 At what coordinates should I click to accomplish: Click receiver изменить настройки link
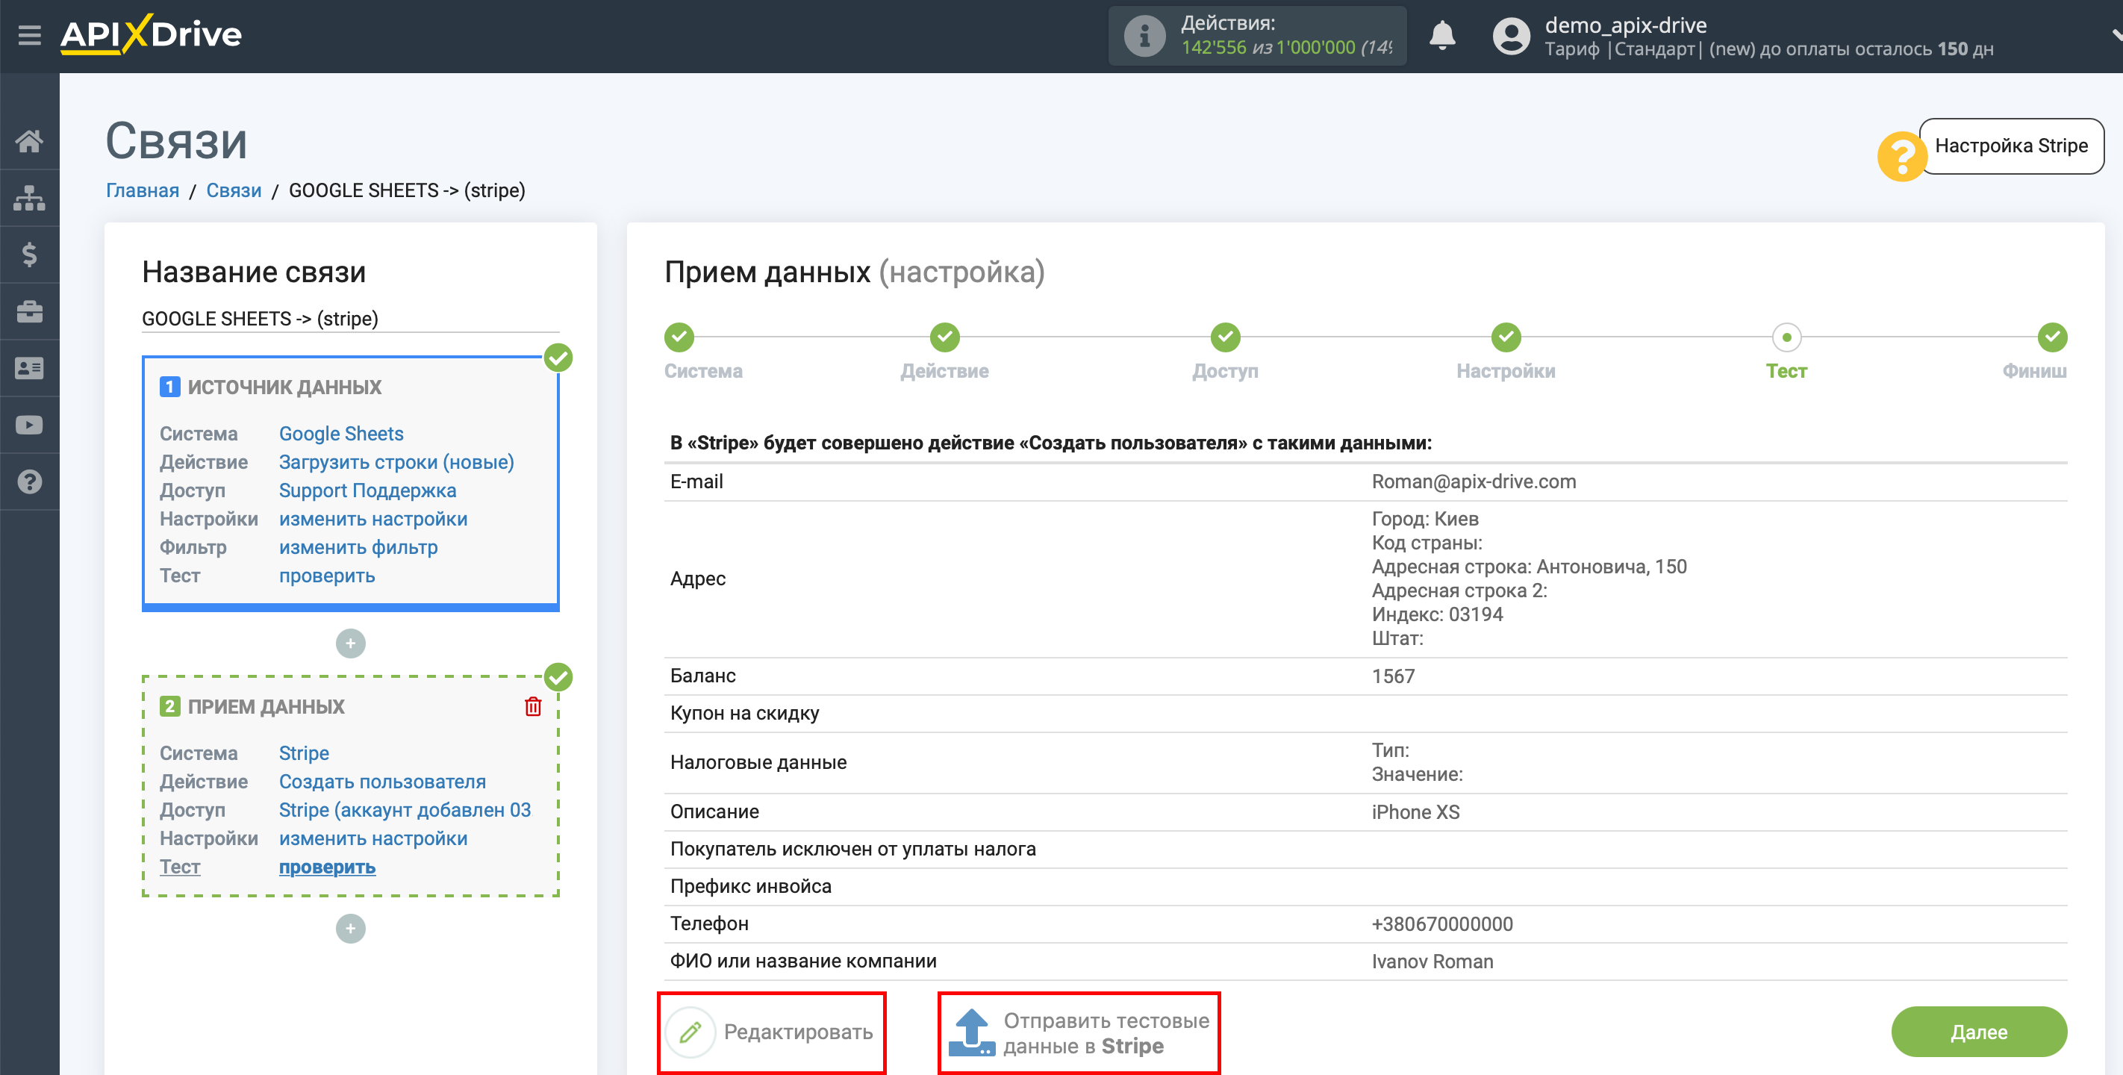pyautogui.click(x=373, y=838)
